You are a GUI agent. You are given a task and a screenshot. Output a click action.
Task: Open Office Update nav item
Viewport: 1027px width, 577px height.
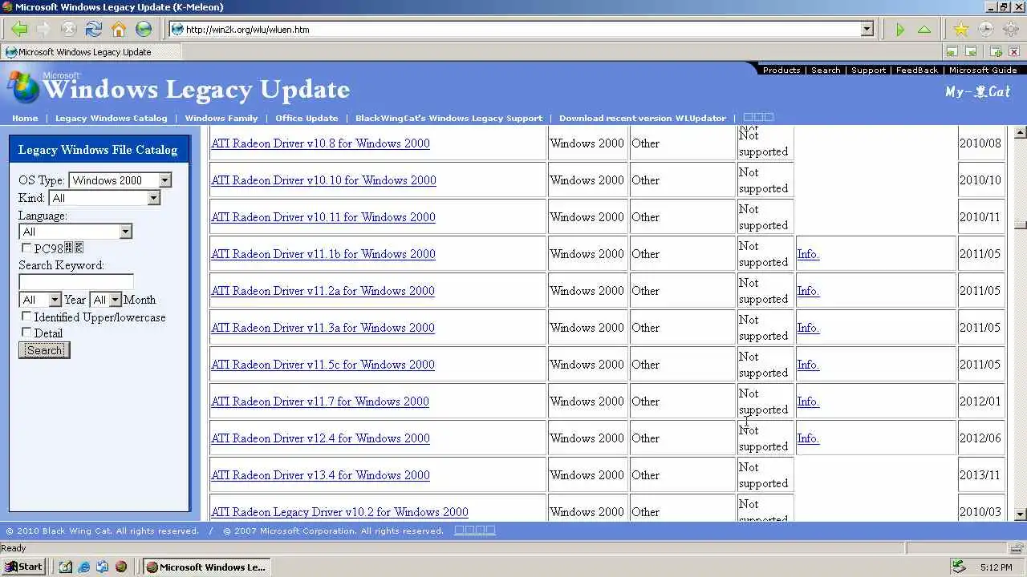pos(306,118)
